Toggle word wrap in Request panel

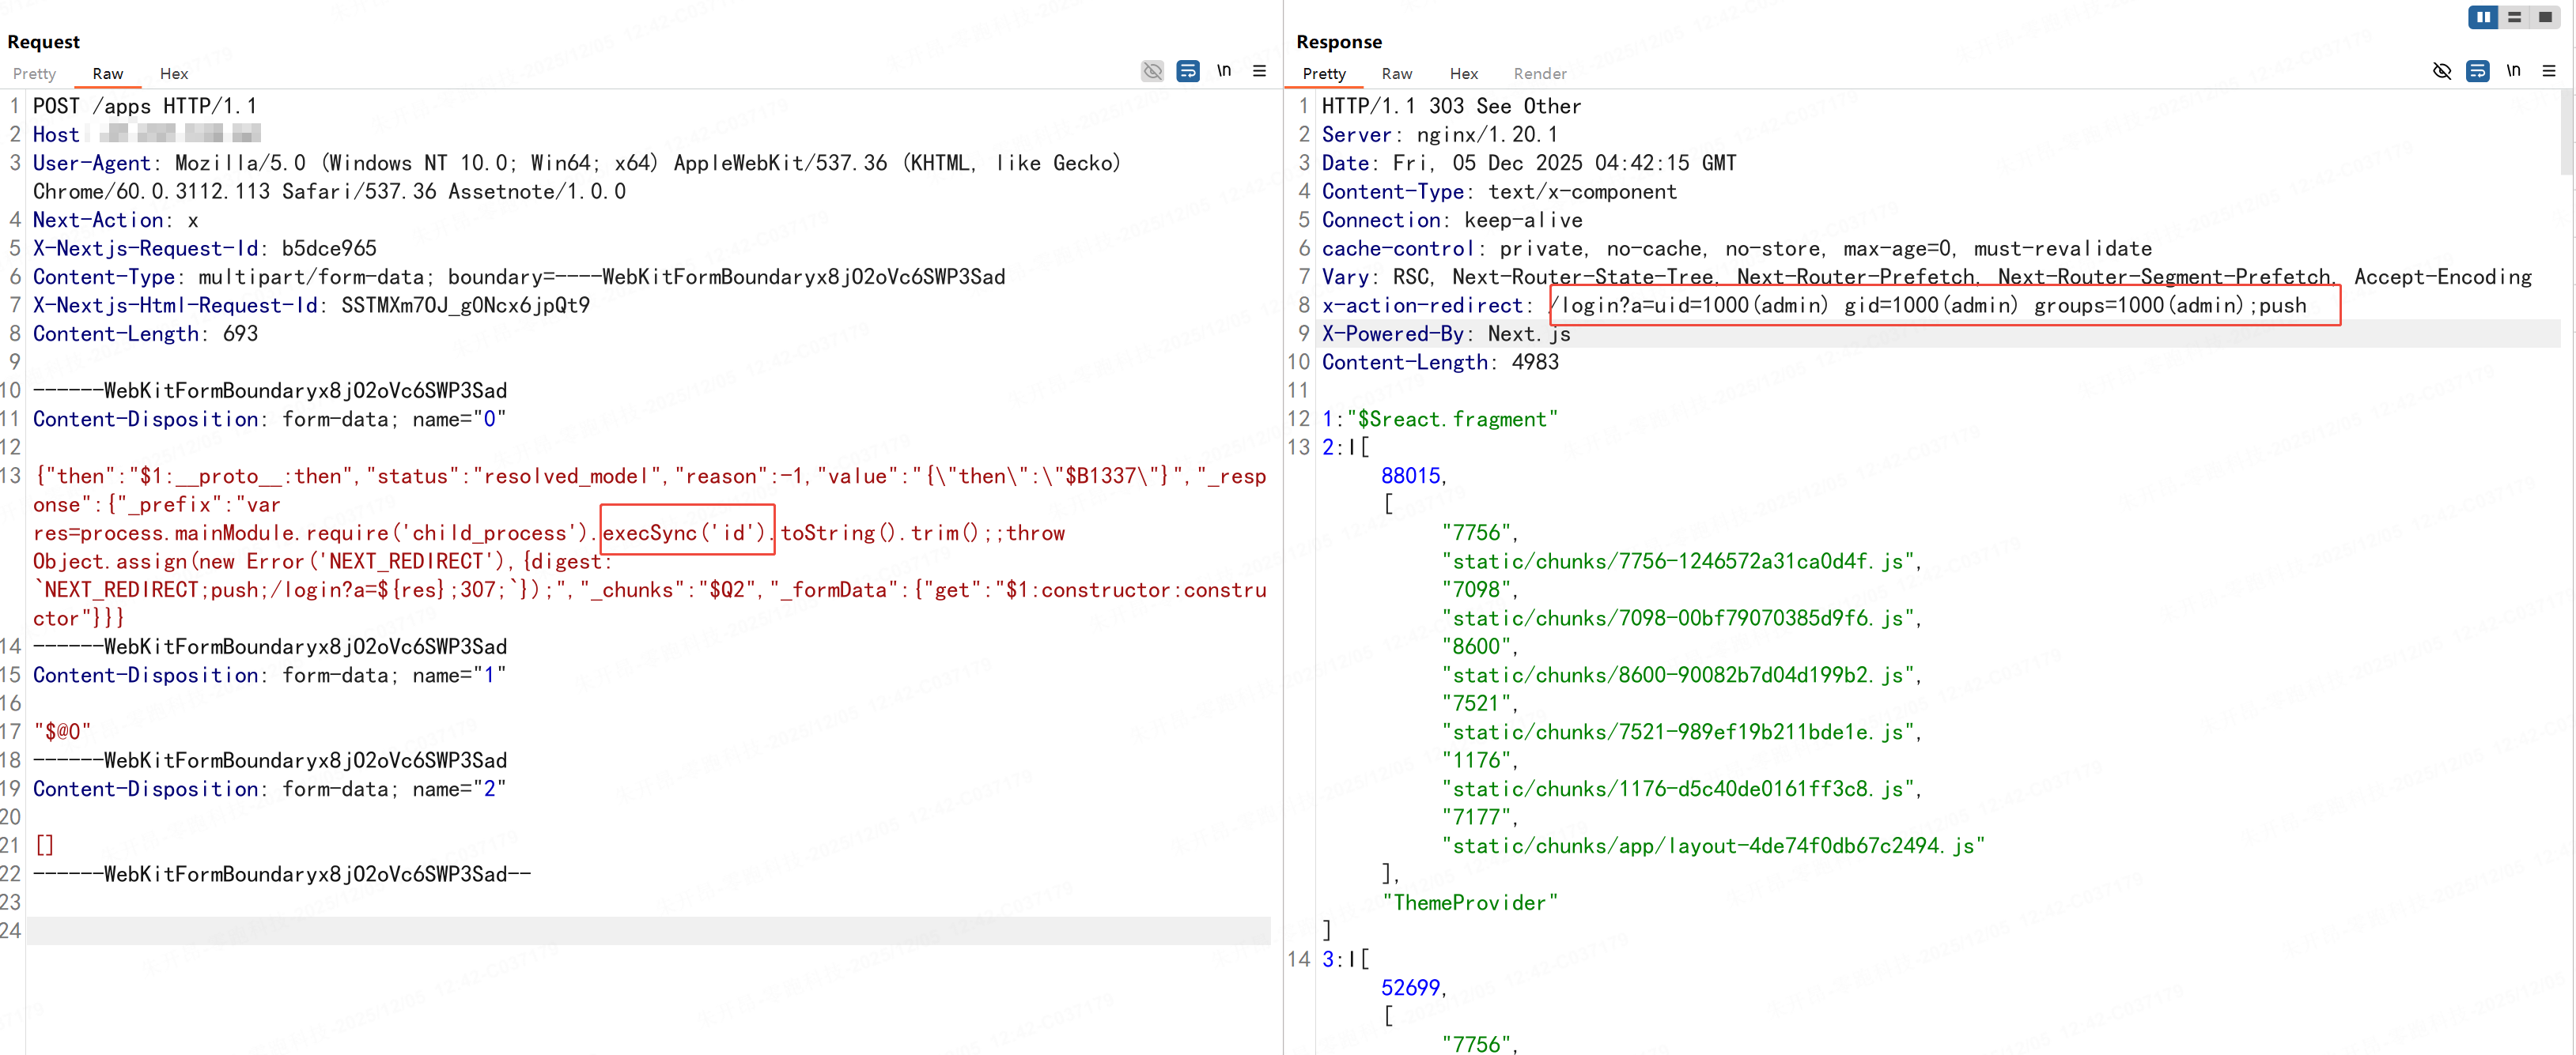pyautogui.click(x=1187, y=71)
